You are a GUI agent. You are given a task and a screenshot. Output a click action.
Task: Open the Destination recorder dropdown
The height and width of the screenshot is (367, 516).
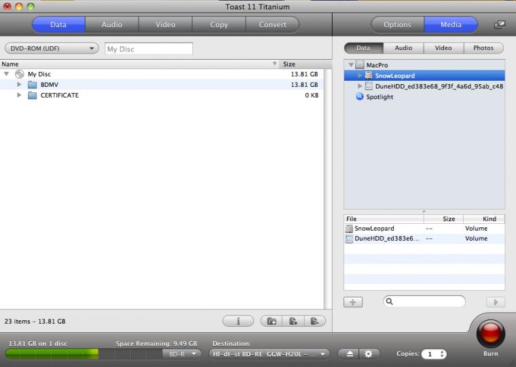coord(270,354)
